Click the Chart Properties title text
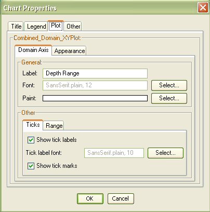 30,8
